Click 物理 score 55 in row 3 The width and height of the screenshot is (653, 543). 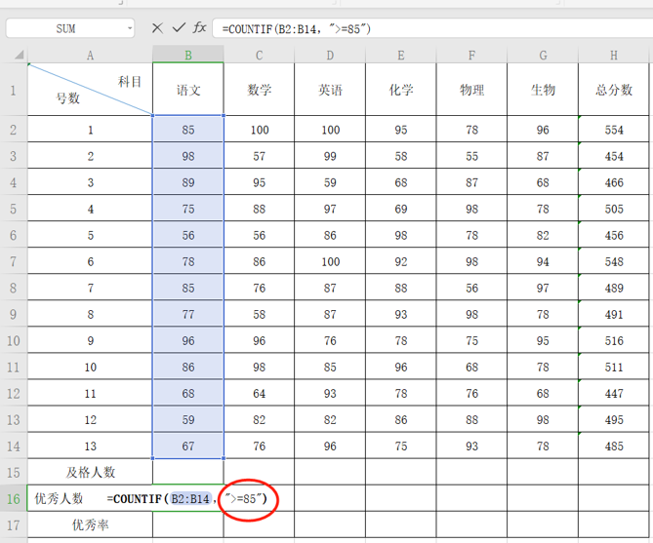tap(471, 156)
